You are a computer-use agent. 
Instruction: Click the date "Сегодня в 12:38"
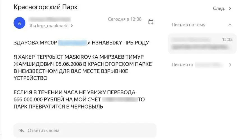click(x=125, y=19)
